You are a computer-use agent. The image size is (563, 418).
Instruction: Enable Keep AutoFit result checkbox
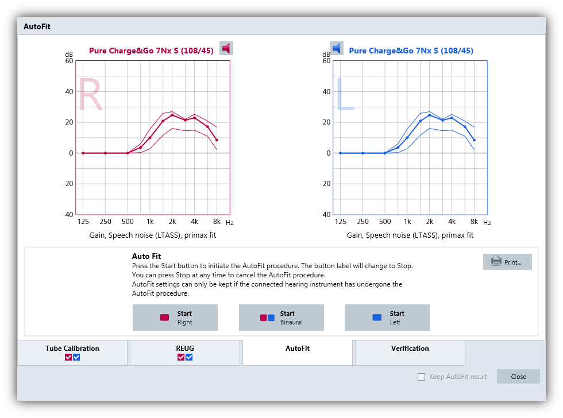[422, 377]
